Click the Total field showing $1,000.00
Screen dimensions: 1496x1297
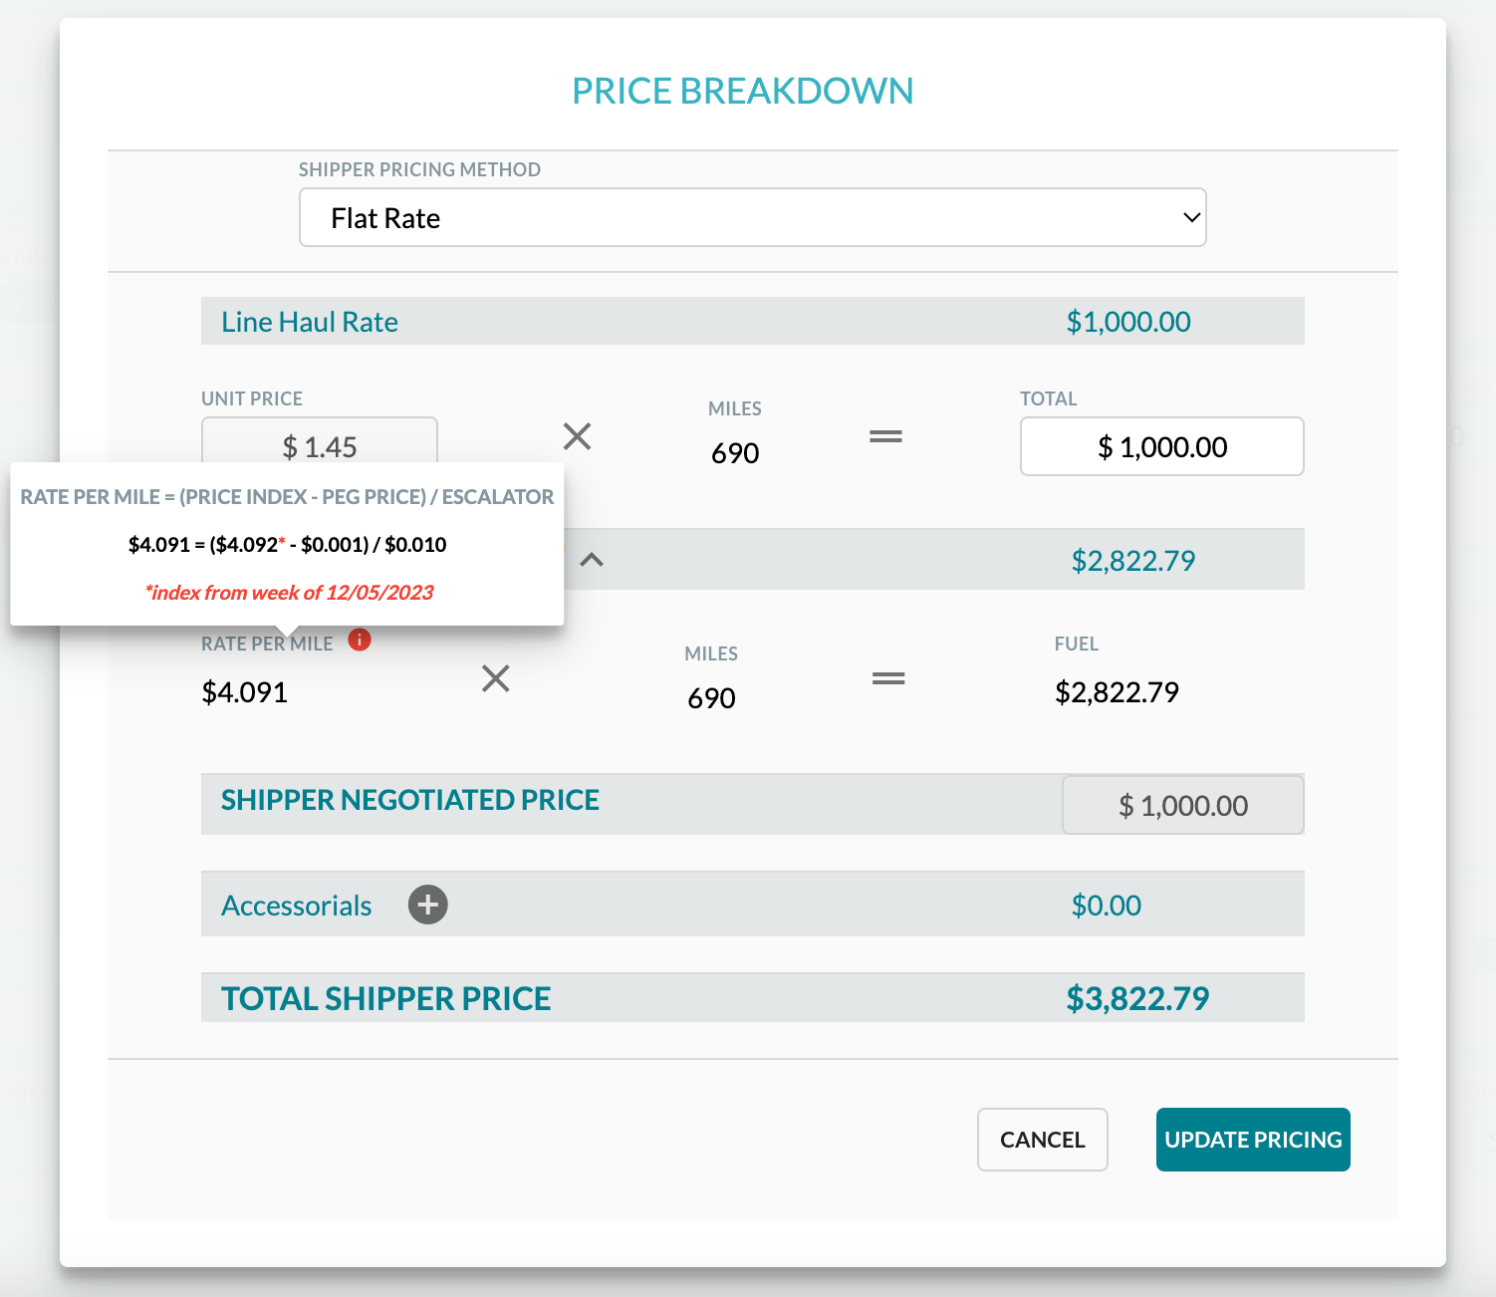[1161, 446]
